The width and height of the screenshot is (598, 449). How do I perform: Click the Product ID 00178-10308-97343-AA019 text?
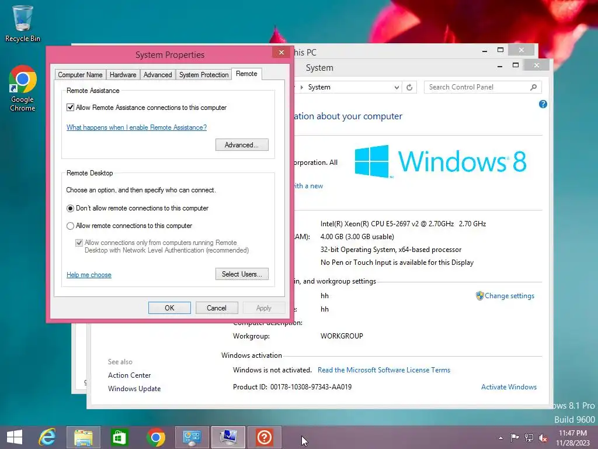(x=292, y=387)
